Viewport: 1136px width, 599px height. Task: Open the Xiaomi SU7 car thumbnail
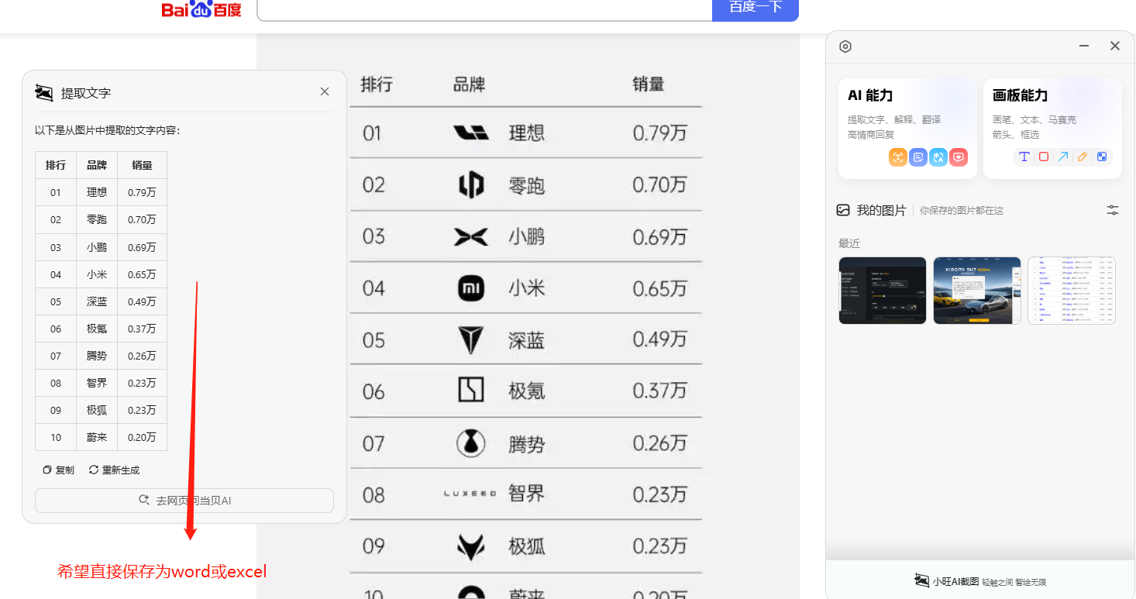[x=977, y=290]
